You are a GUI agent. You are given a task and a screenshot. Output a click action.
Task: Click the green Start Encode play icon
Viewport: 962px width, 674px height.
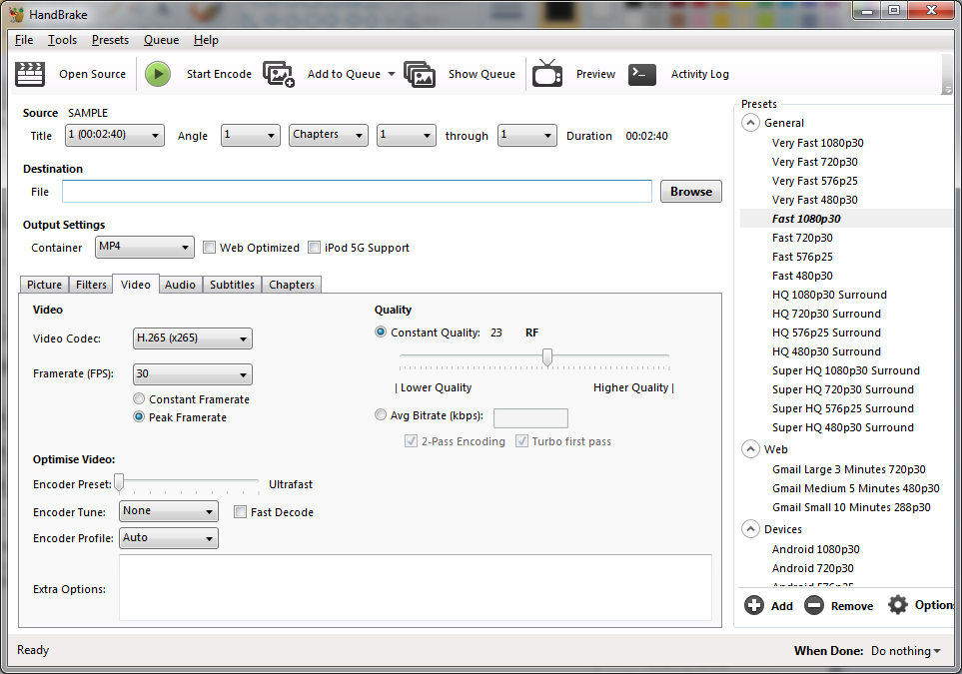(158, 74)
